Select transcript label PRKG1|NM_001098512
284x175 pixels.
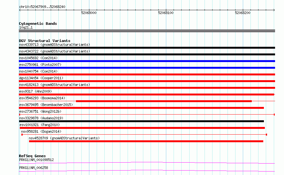(x=36, y=160)
